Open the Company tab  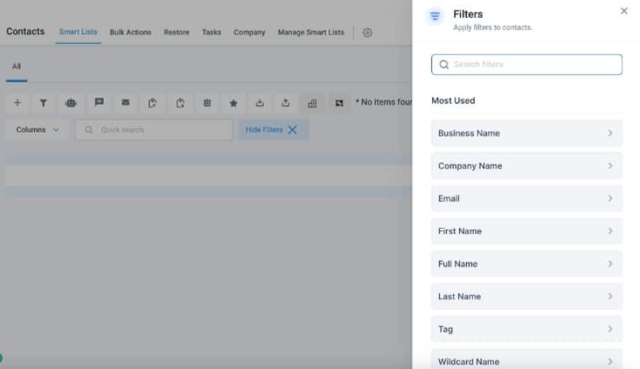(250, 32)
